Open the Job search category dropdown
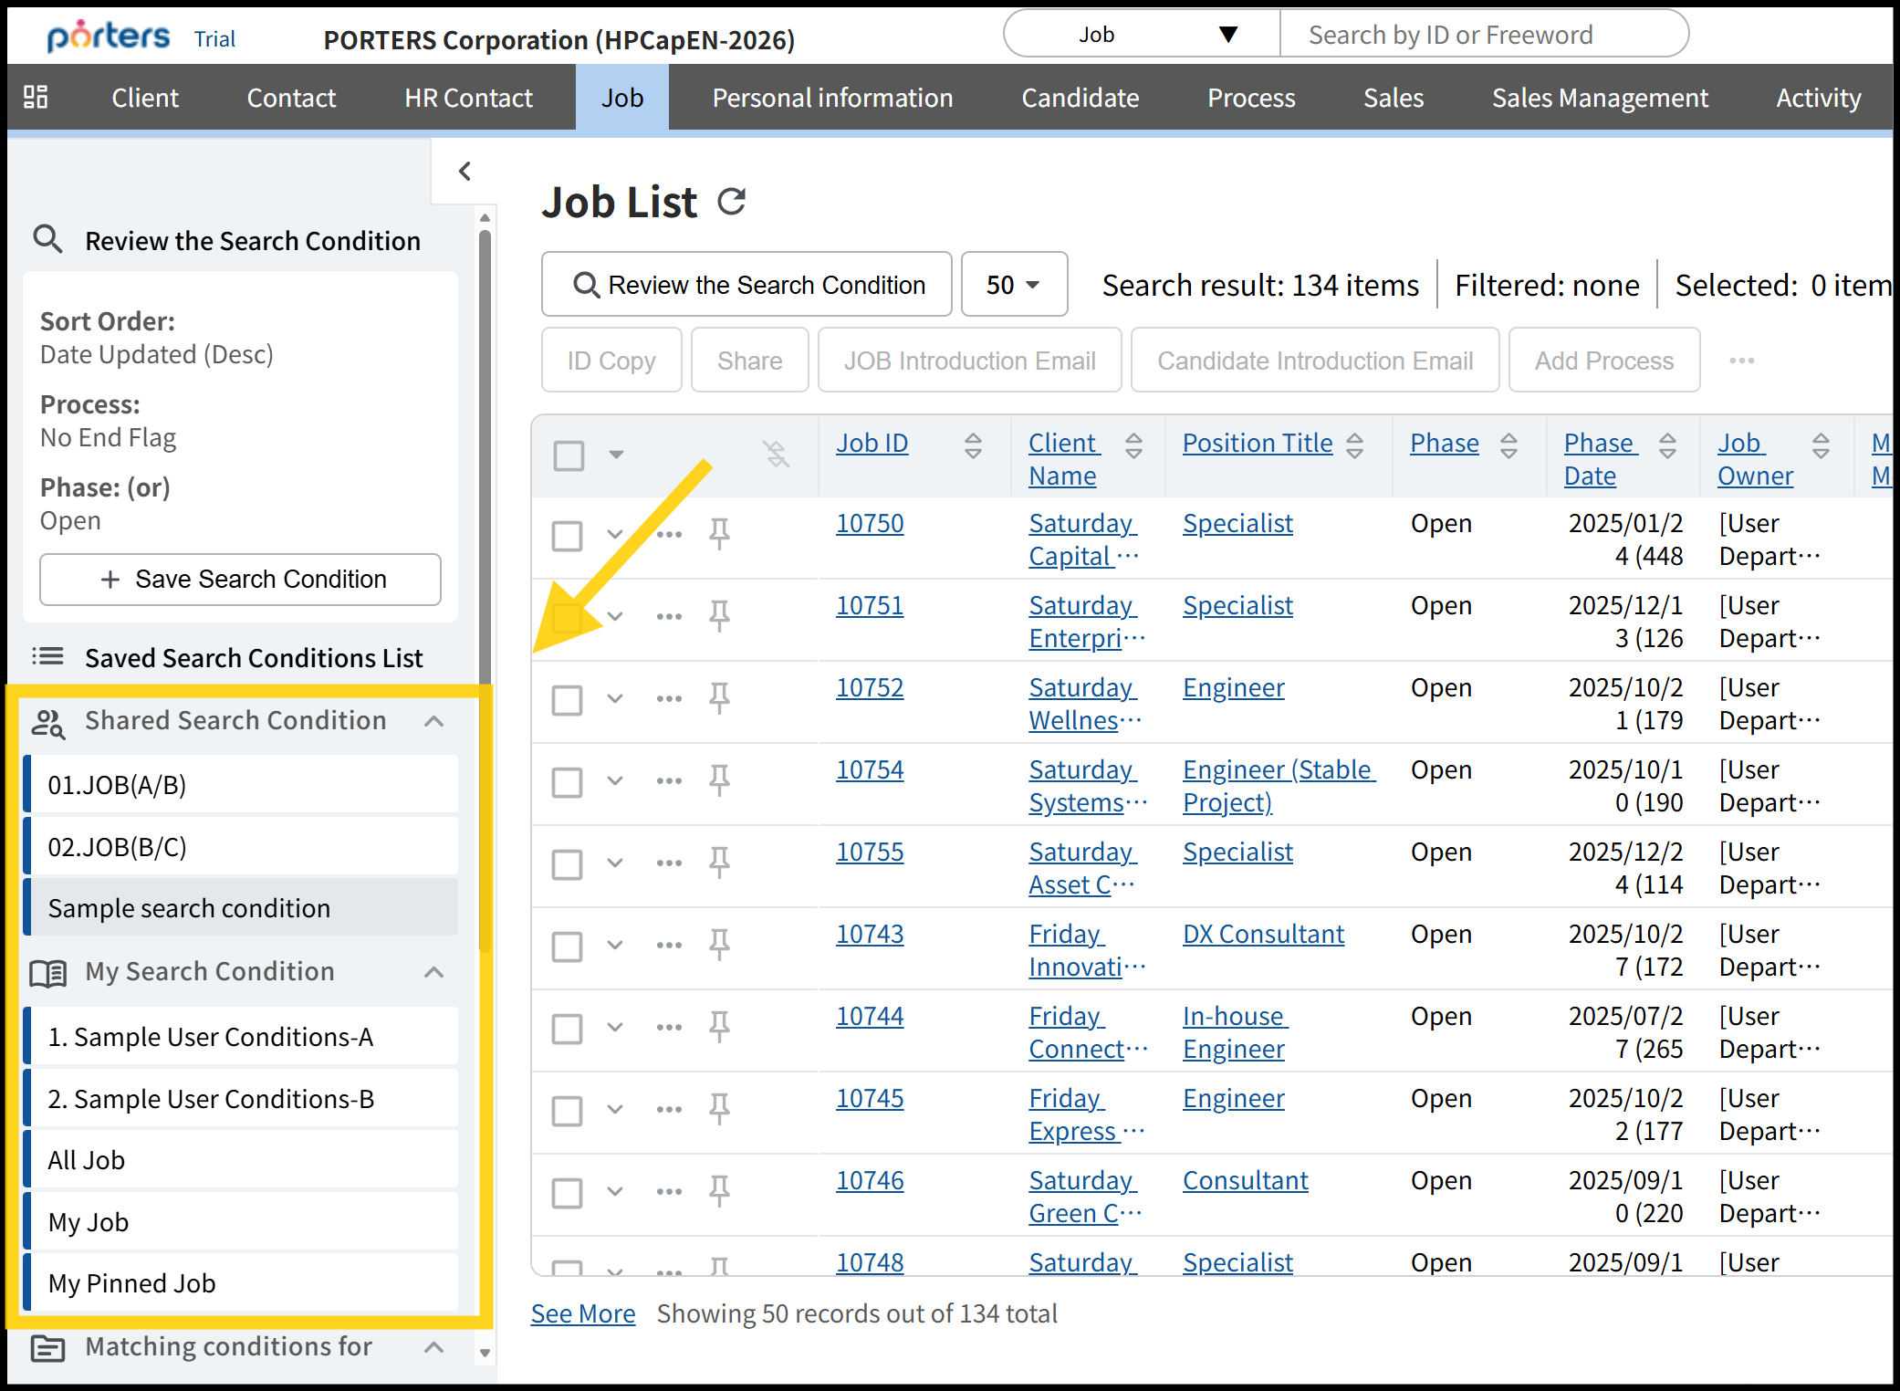Image resolution: width=1900 pixels, height=1391 pixels. click(x=1142, y=35)
